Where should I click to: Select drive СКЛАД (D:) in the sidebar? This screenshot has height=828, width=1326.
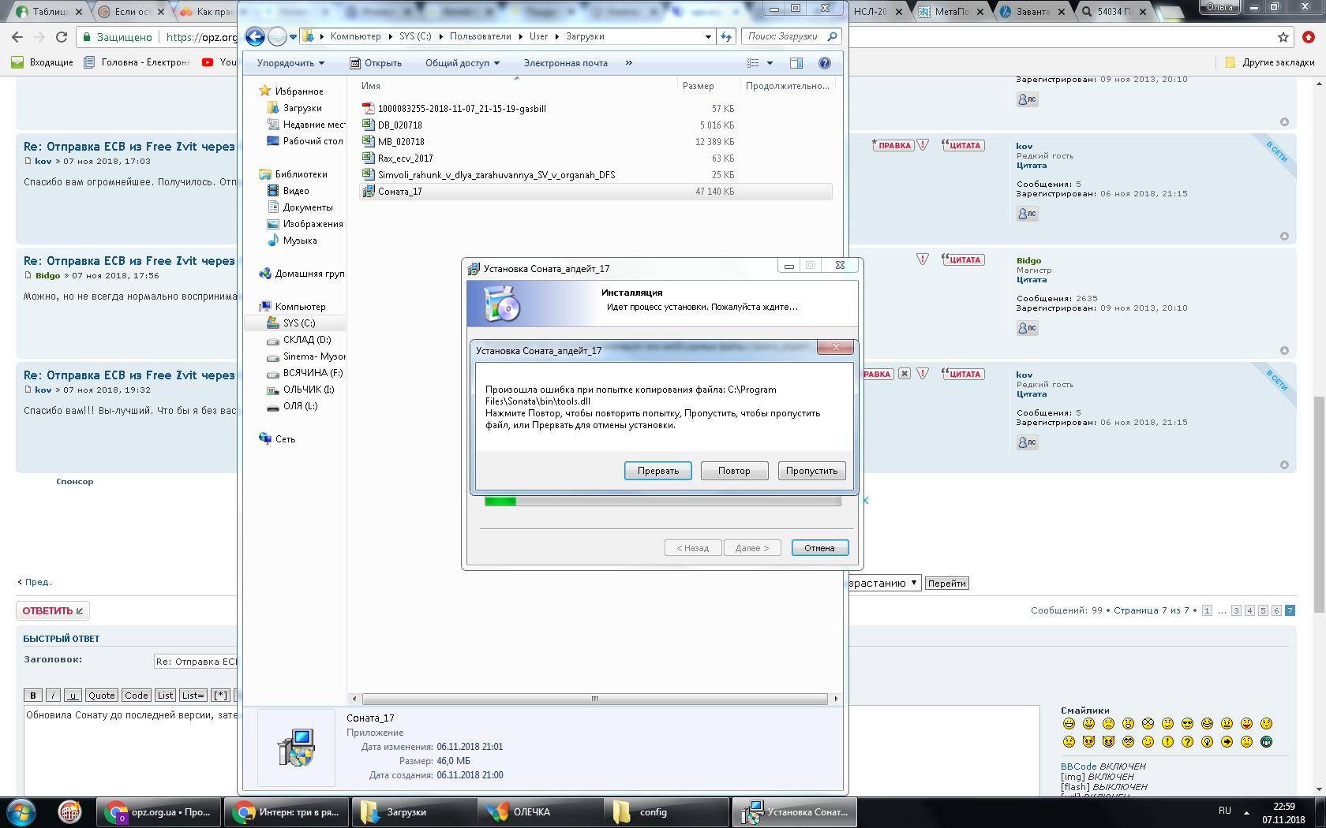pos(299,340)
